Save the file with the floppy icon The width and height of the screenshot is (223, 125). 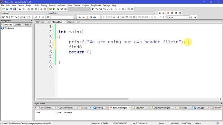(x=11, y=9)
